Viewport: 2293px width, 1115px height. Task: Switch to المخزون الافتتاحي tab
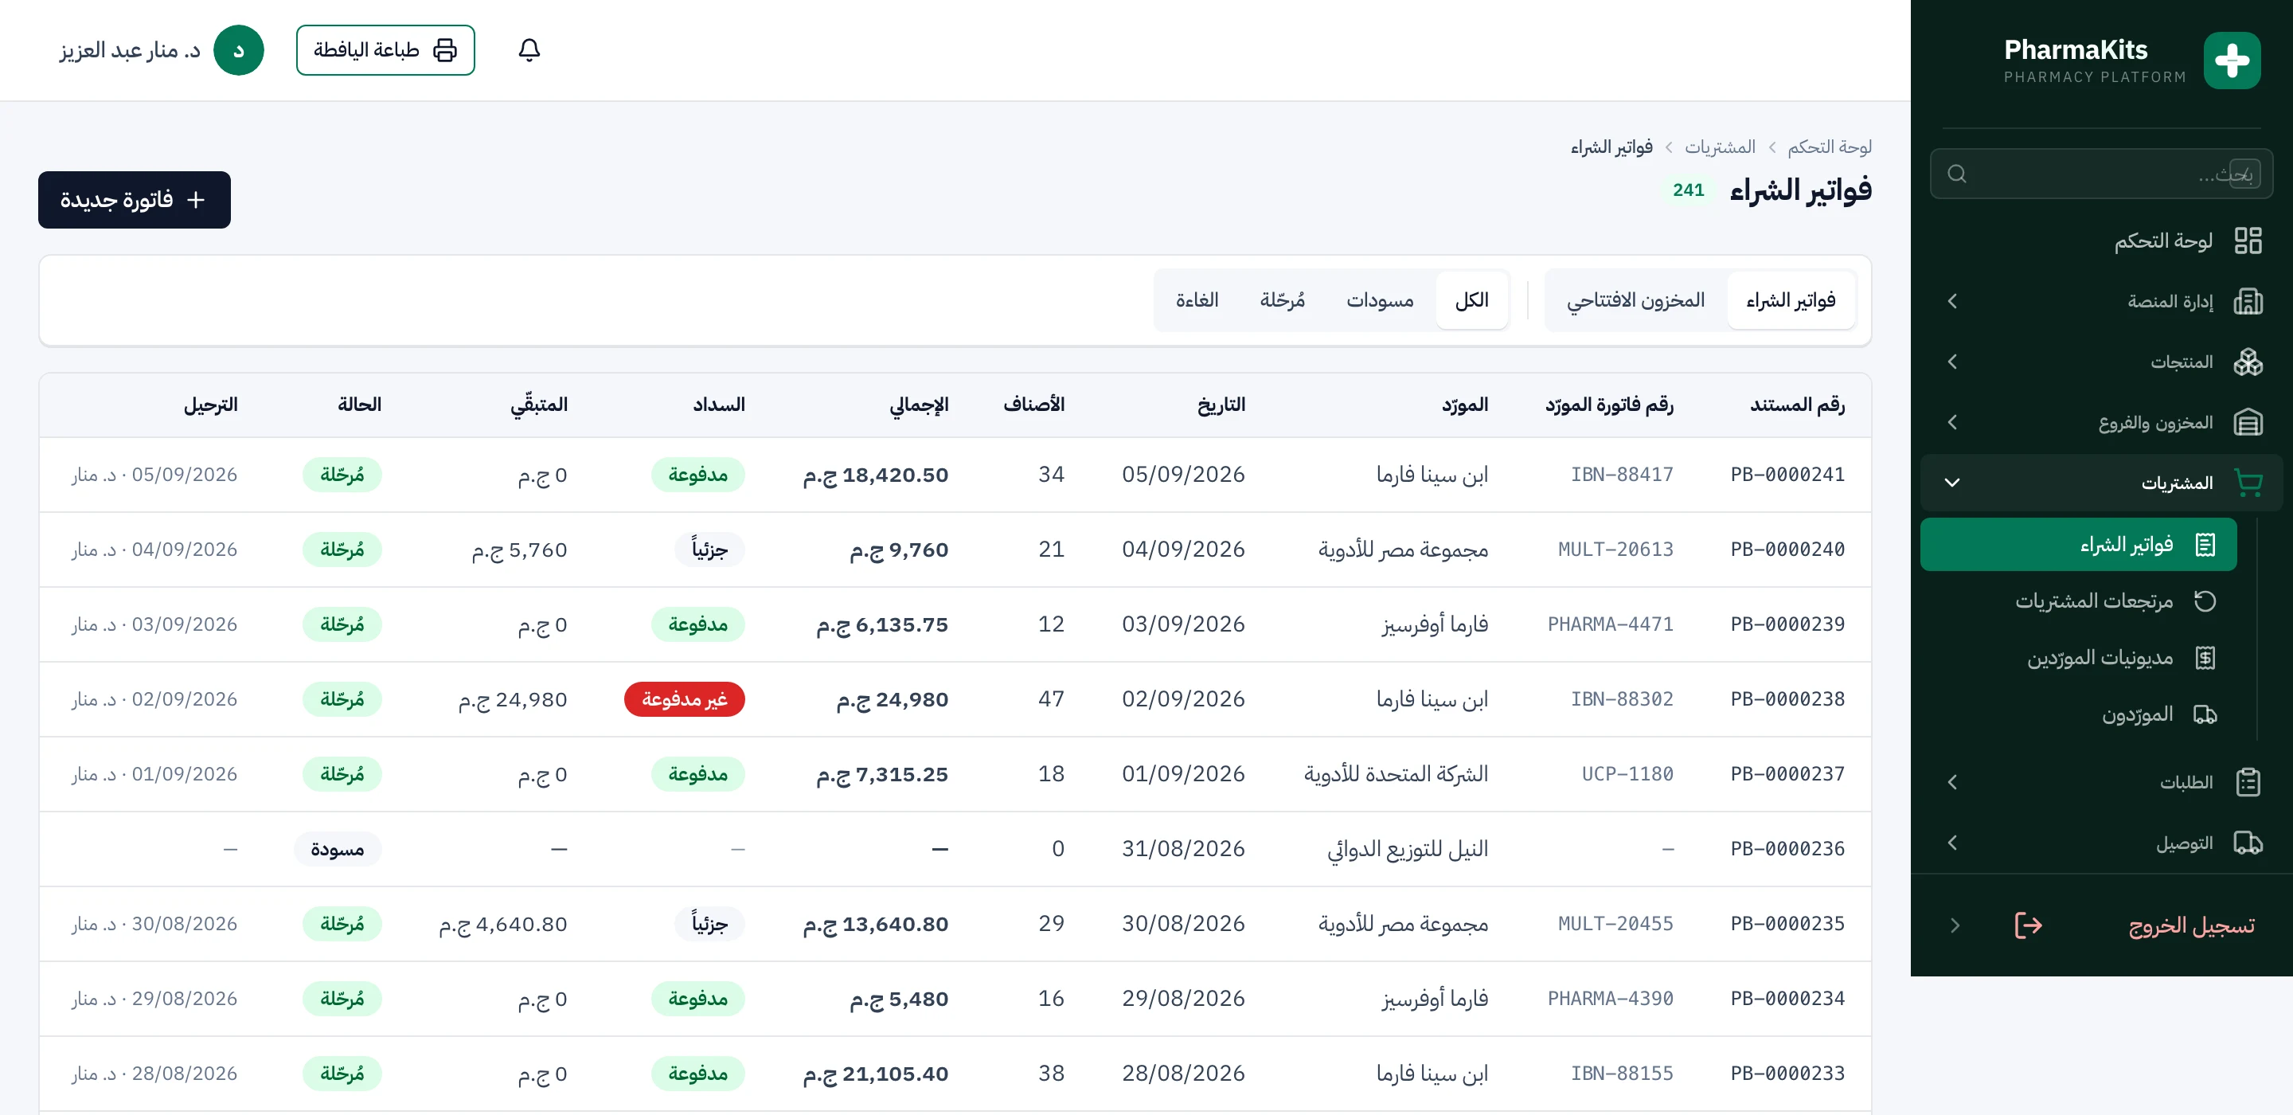click(x=1635, y=300)
